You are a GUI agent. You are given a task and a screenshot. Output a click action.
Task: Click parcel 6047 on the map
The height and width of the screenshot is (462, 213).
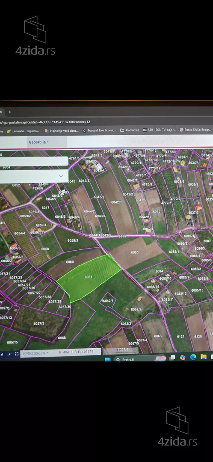click(x=45, y=208)
